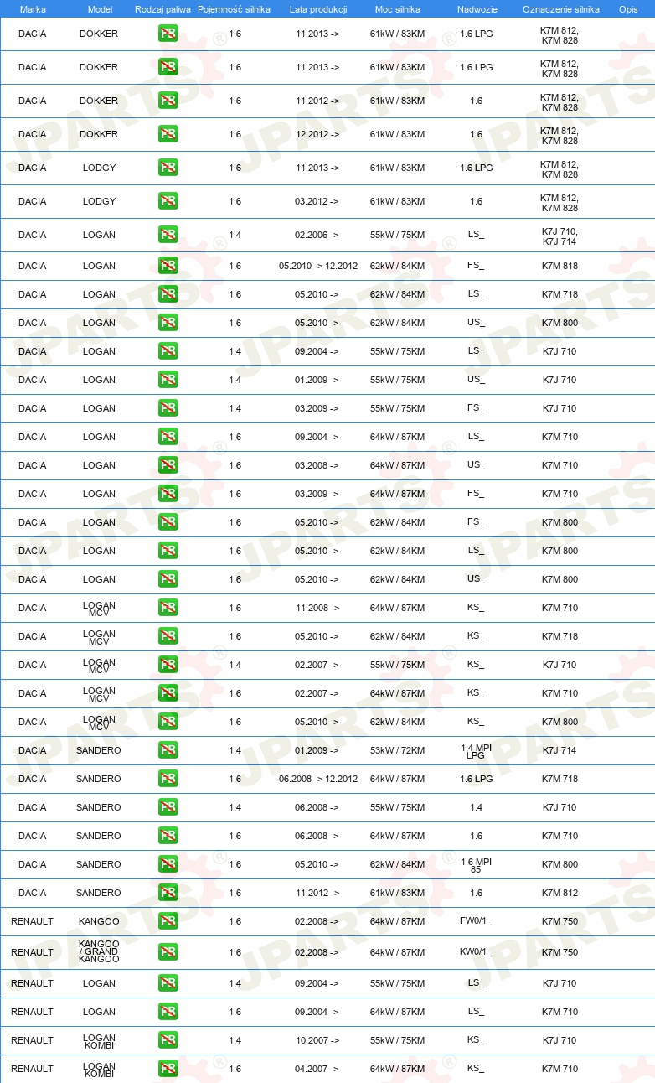
Task: Select the body code FW0/1_
Action: 476,921
